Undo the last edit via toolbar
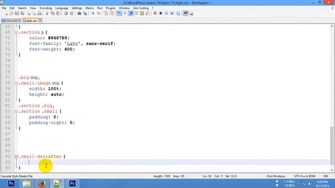The image size is (335, 188). tap(66, 14)
